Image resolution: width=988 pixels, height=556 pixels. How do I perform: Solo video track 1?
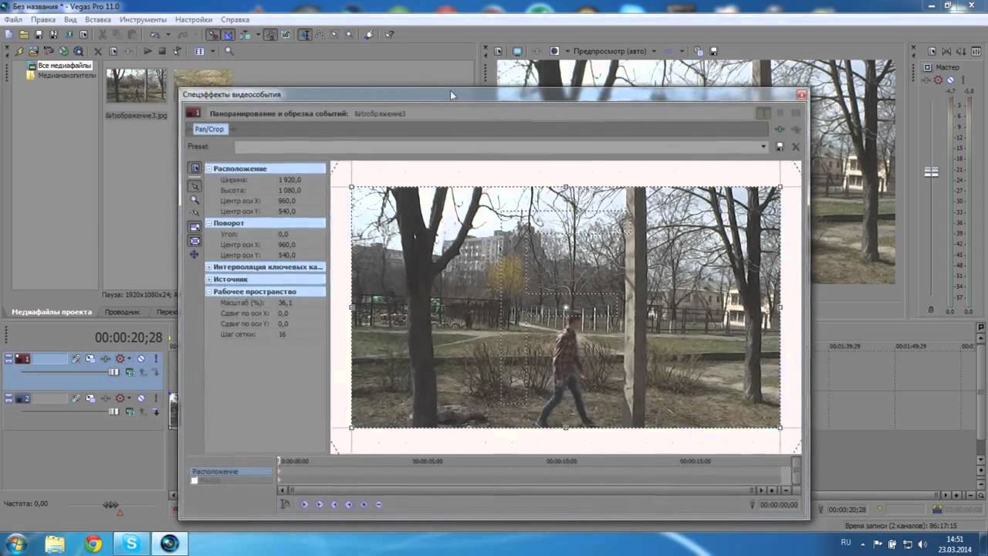pos(155,358)
